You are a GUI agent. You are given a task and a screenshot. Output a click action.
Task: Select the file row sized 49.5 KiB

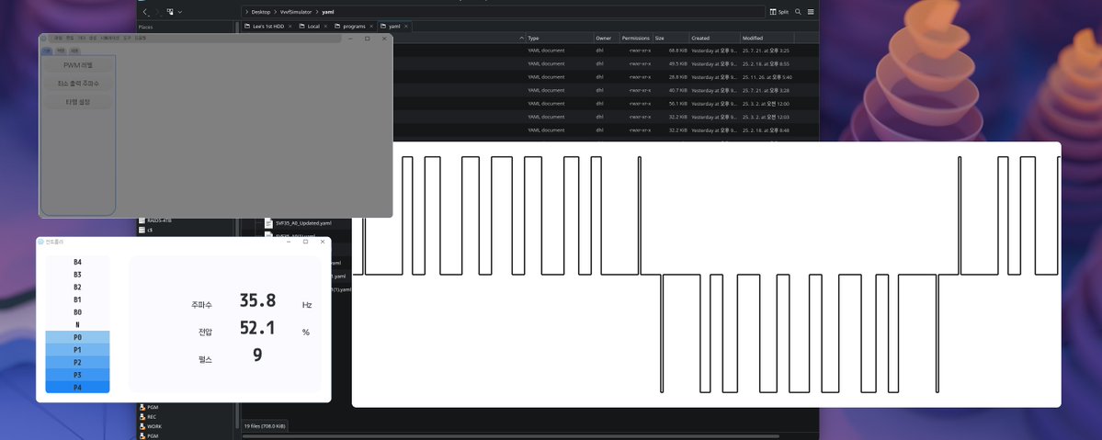coord(605,63)
